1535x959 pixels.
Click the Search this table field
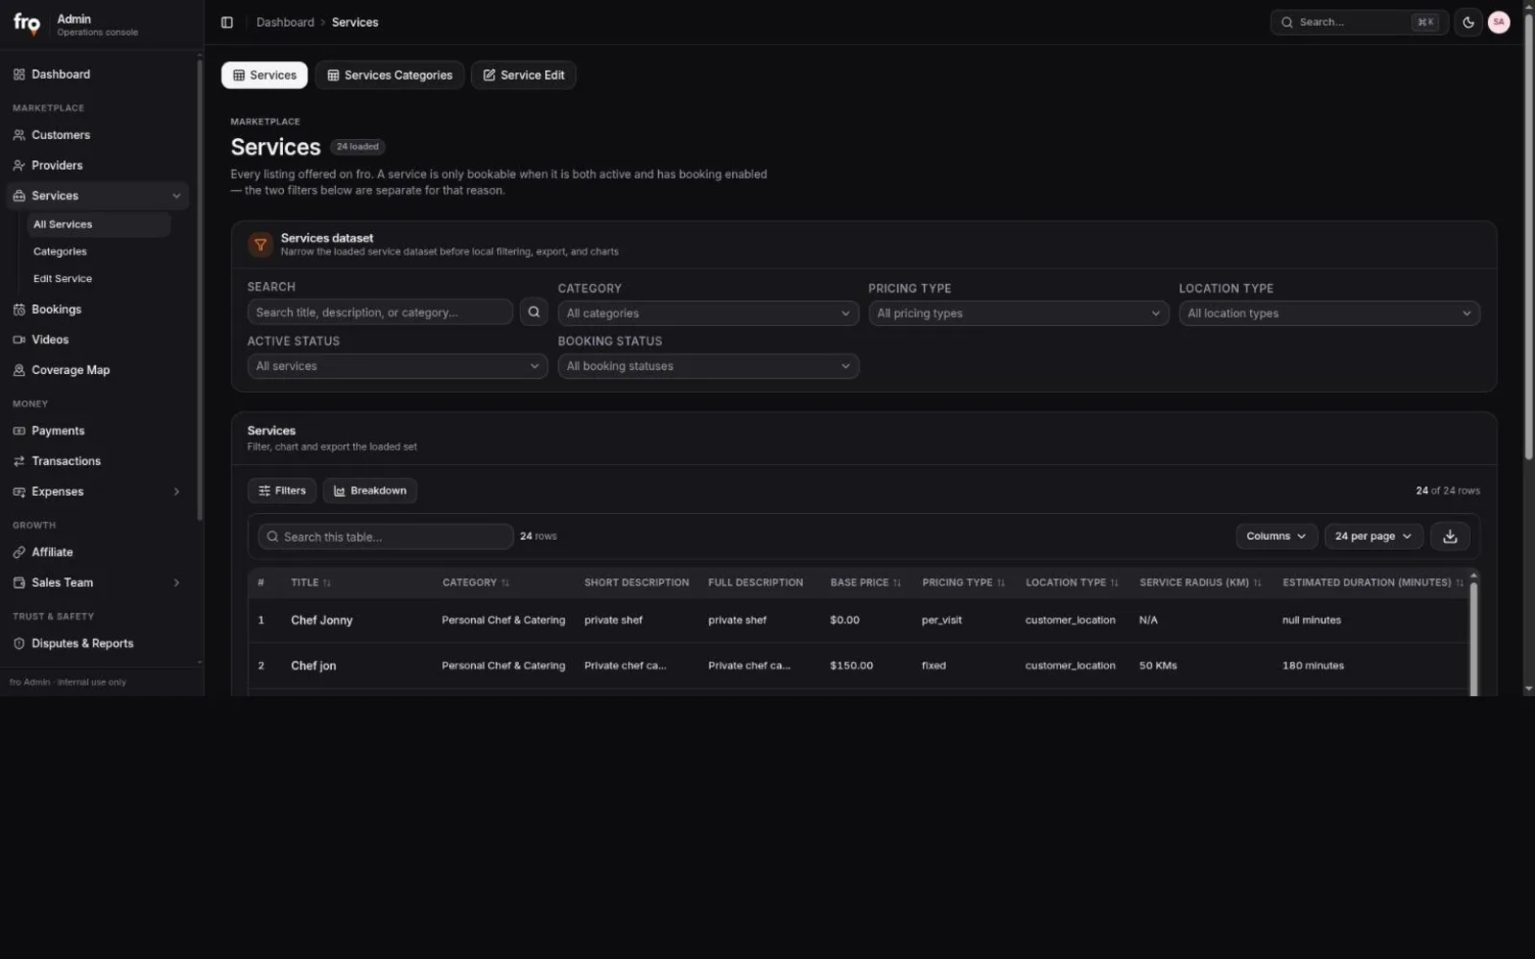coord(386,537)
